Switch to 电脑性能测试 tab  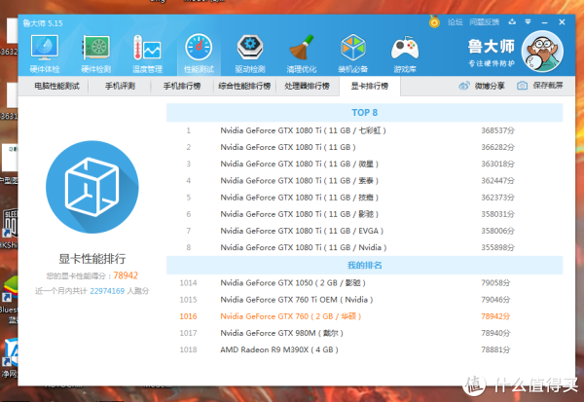pyautogui.click(x=56, y=86)
